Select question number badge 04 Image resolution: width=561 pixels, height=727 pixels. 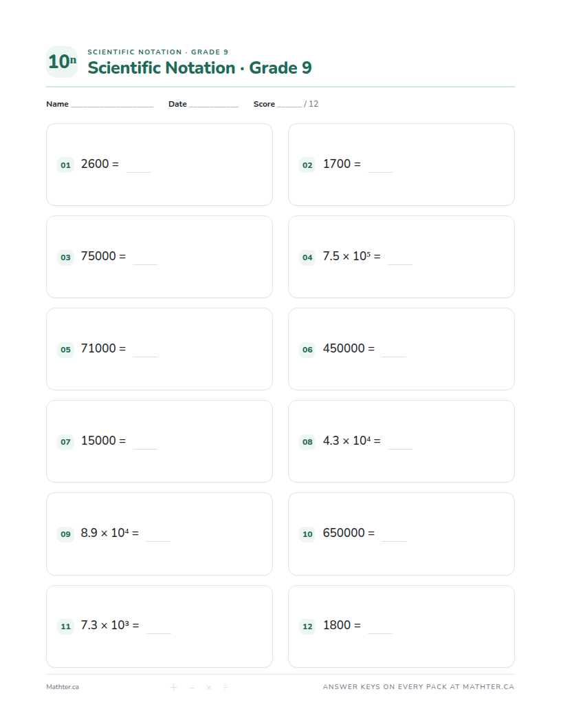(307, 257)
